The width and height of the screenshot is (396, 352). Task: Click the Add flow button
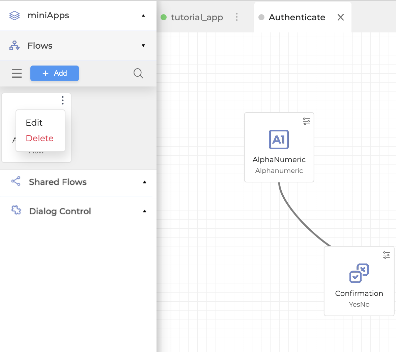pyautogui.click(x=55, y=73)
